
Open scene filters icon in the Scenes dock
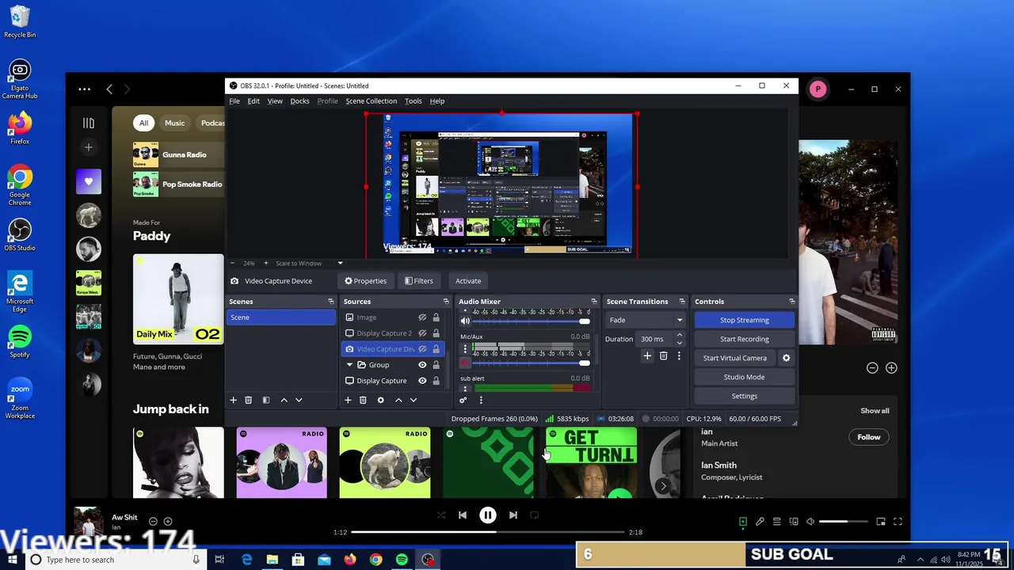pos(266,400)
